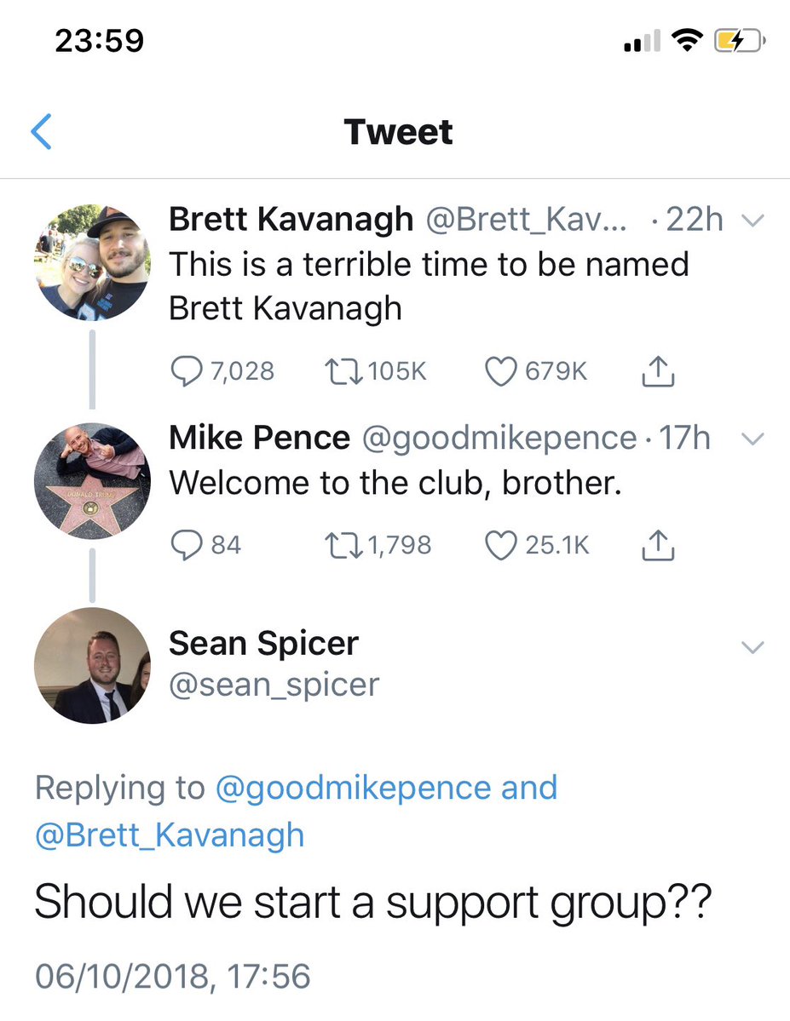
Task: Reply to Mike Pence's tweet via comment icon
Action: [187, 545]
